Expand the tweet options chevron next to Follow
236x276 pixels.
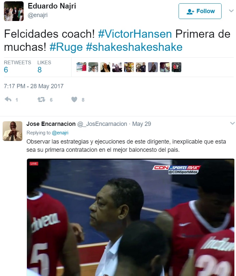click(x=231, y=11)
